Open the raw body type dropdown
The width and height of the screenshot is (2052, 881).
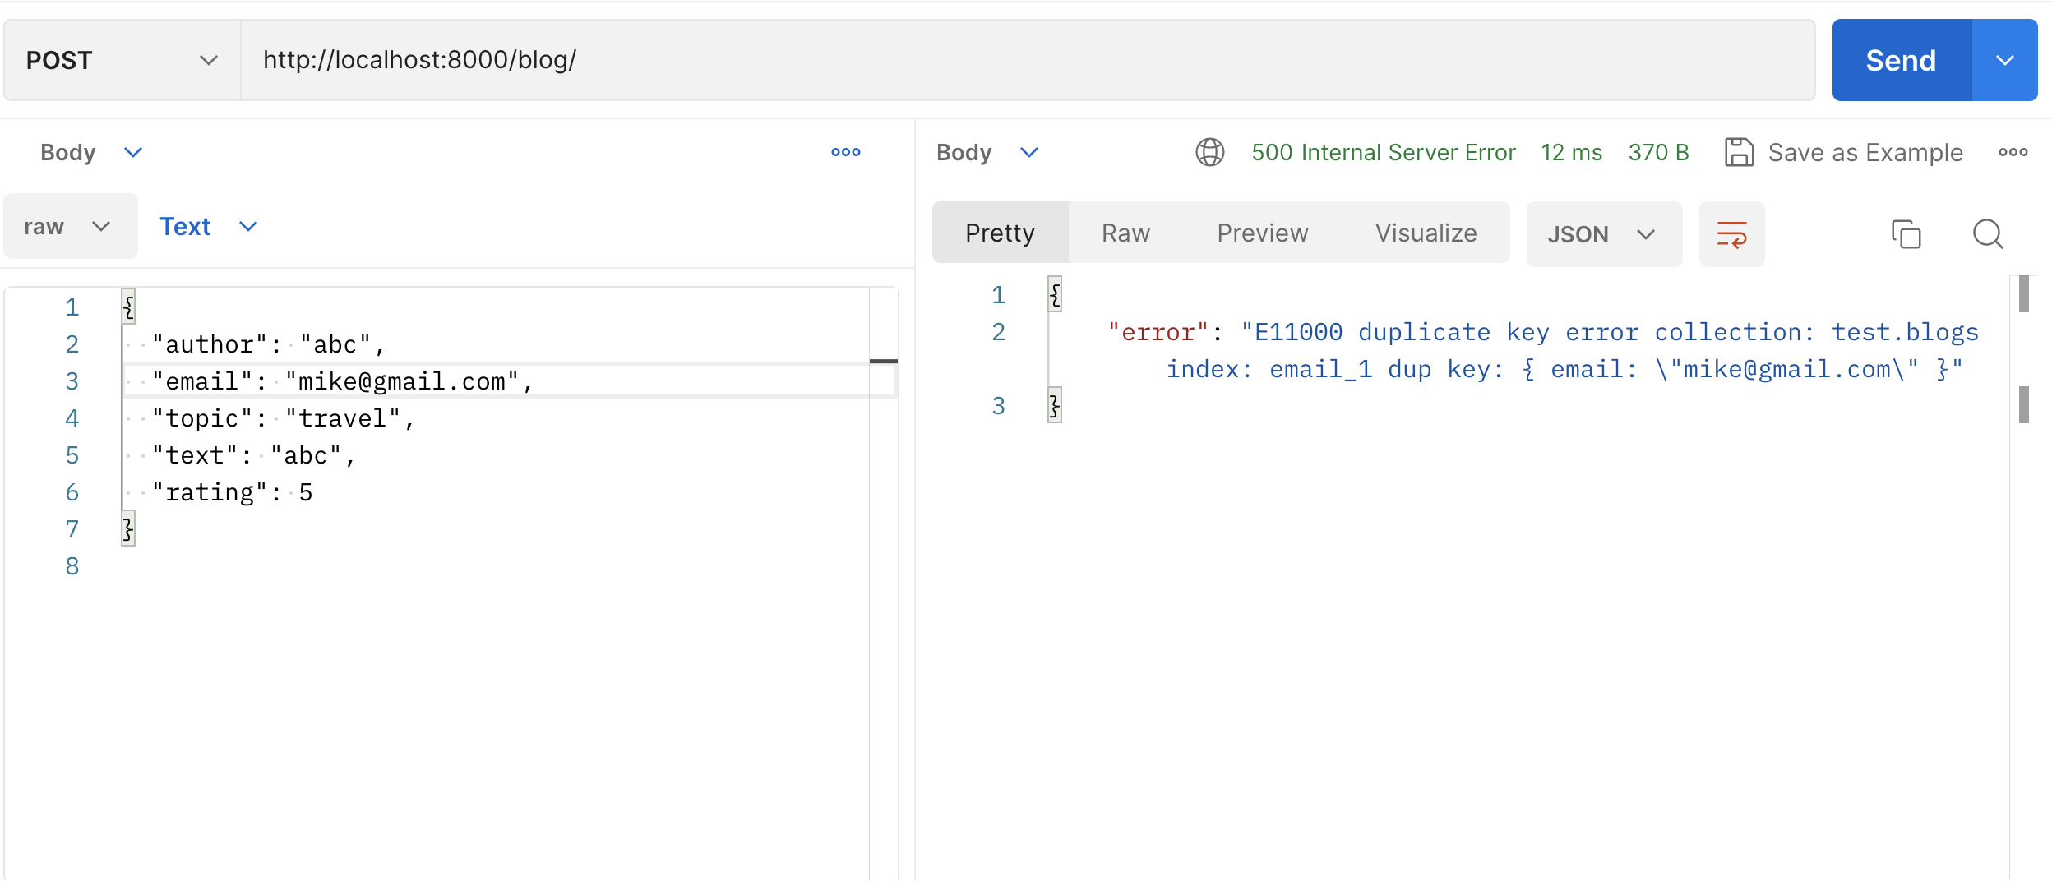[69, 227]
